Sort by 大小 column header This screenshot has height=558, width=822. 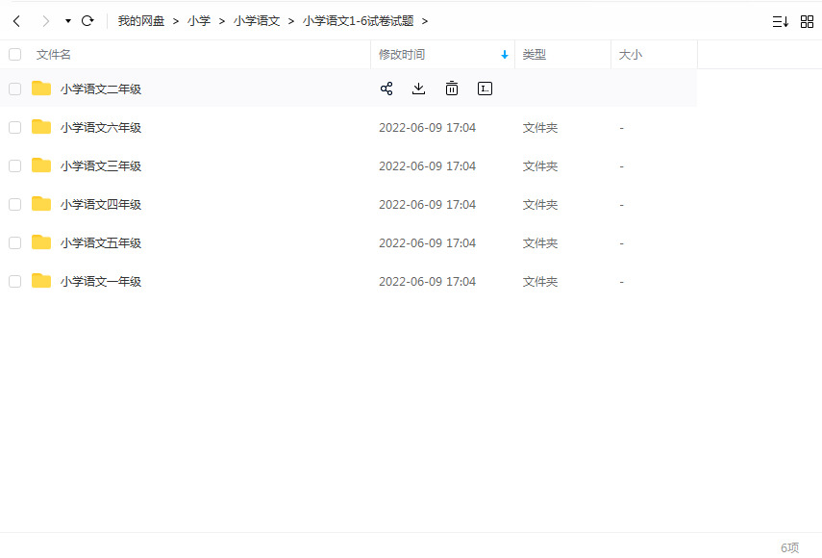click(630, 55)
